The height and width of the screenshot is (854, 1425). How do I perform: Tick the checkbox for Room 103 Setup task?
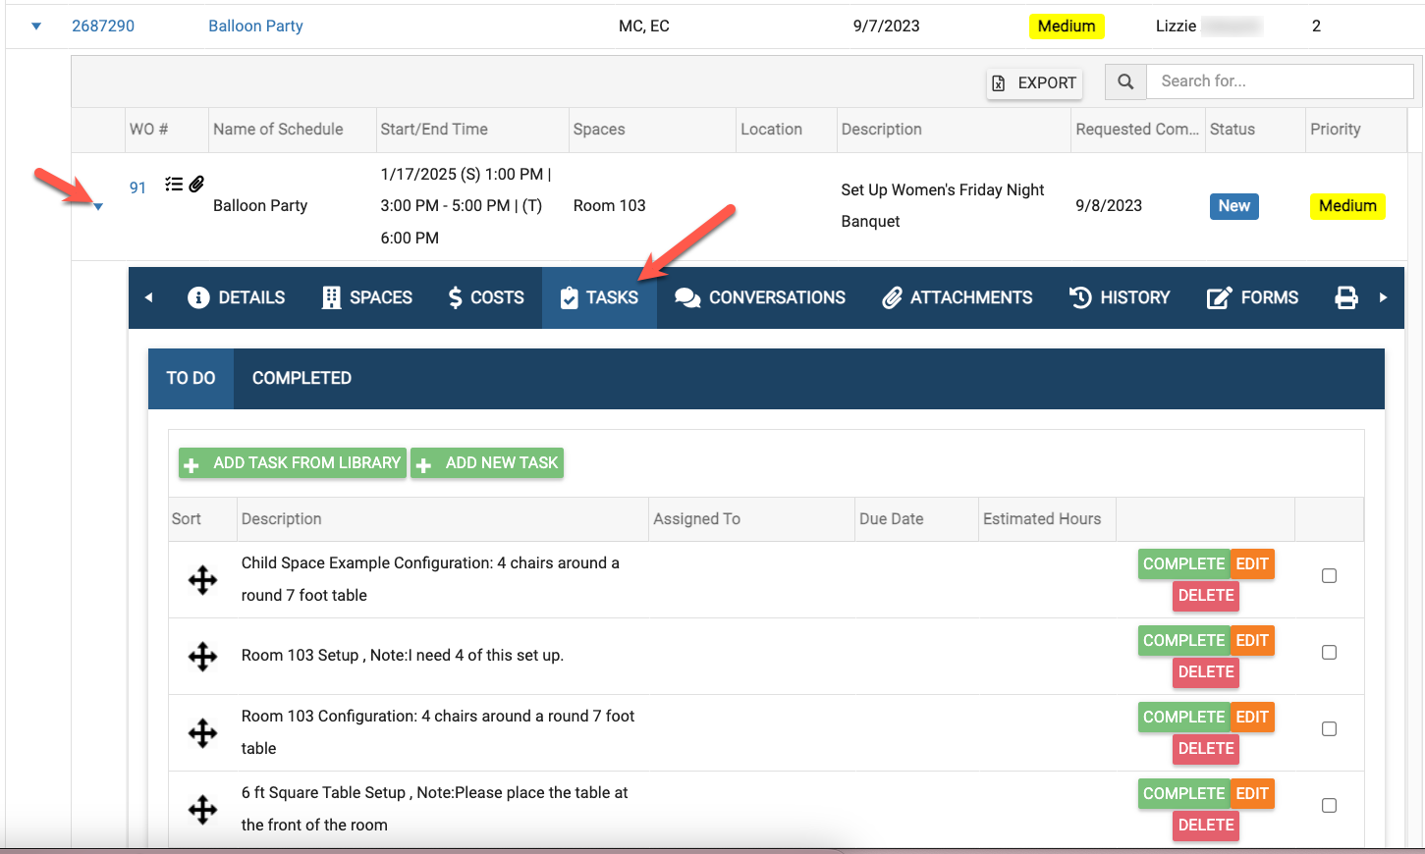(x=1329, y=653)
